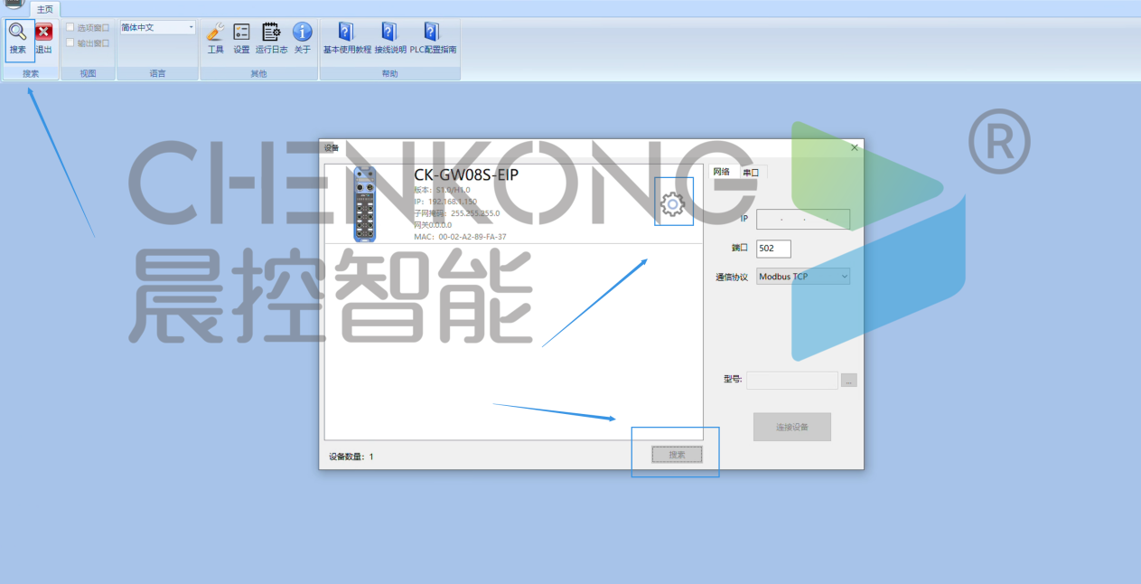1141x584 pixels.
Task: Click the MAC: 00-02-A2-89-FA-37 line
Action: pyautogui.click(x=460, y=237)
